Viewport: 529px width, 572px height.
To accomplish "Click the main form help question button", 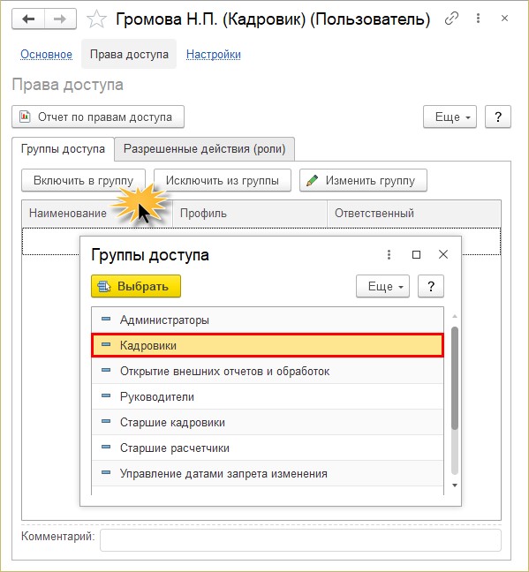I will 497,117.
